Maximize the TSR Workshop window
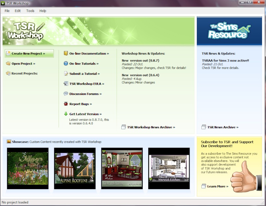Image resolution: width=266 pixels, height=206 pixels. 249,2
